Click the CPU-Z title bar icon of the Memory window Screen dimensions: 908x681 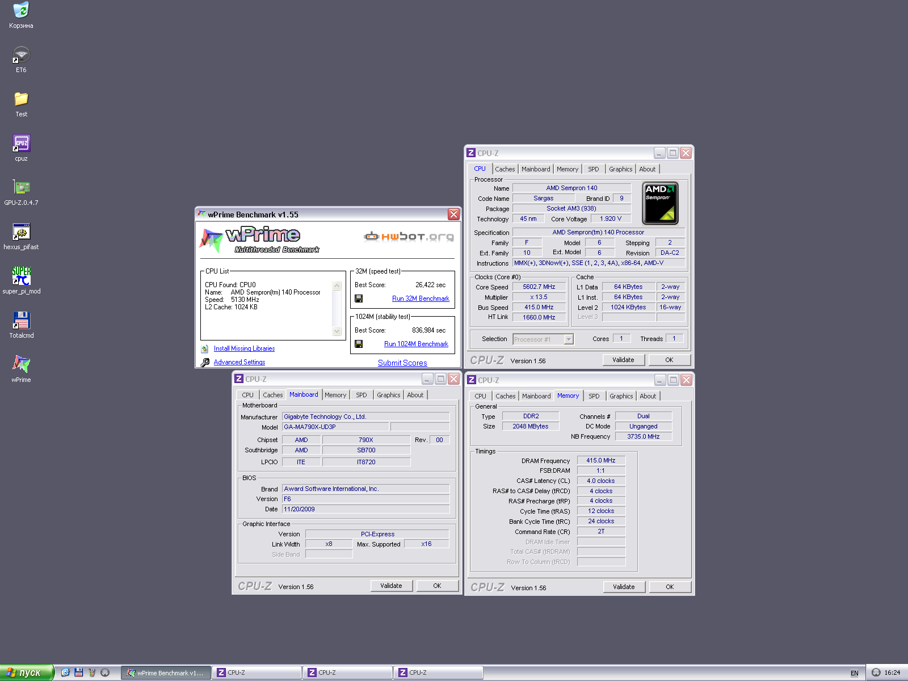click(x=472, y=380)
